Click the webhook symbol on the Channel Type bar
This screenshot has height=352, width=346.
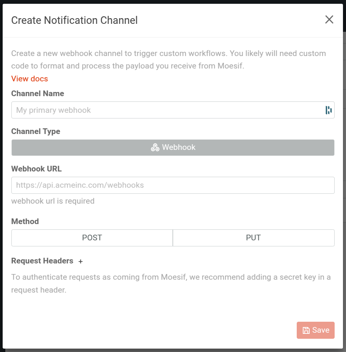pyautogui.click(x=155, y=147)
